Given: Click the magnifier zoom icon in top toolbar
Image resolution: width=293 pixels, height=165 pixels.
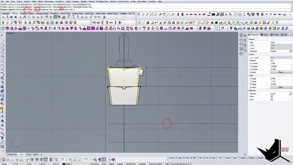Looking at the screenshot, I should pyautogui.click(x=147, y=14).
